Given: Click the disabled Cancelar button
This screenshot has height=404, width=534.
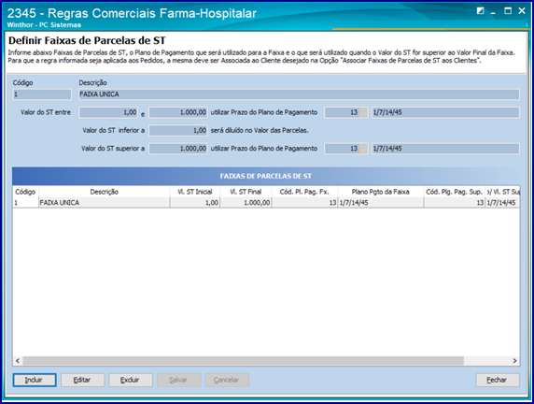Looking at the screenshot, I should coord(227,380).
